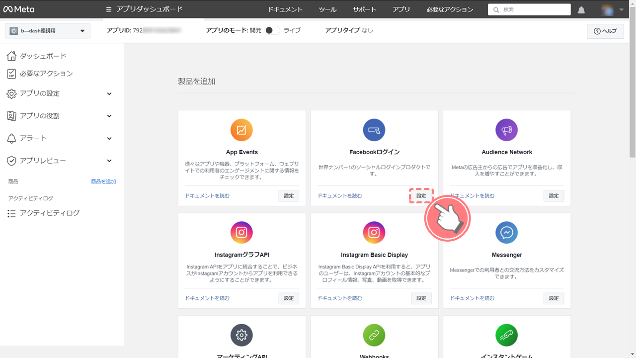Click the app icon in the b→dash連携用 selector
The width and height of the screenshot is (636, 358).
13,31
